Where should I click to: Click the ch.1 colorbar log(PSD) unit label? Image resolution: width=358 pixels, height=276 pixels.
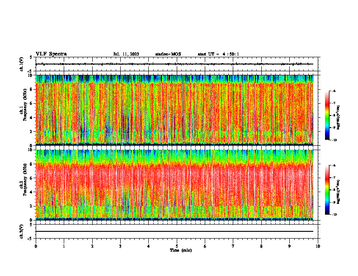coord(339,118)
